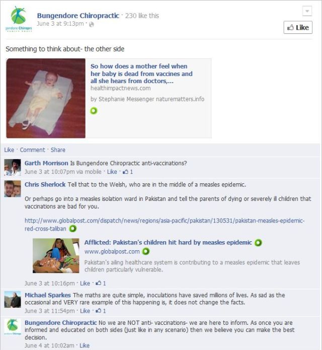Open the Pakistan measles article thumbnail

56,256
